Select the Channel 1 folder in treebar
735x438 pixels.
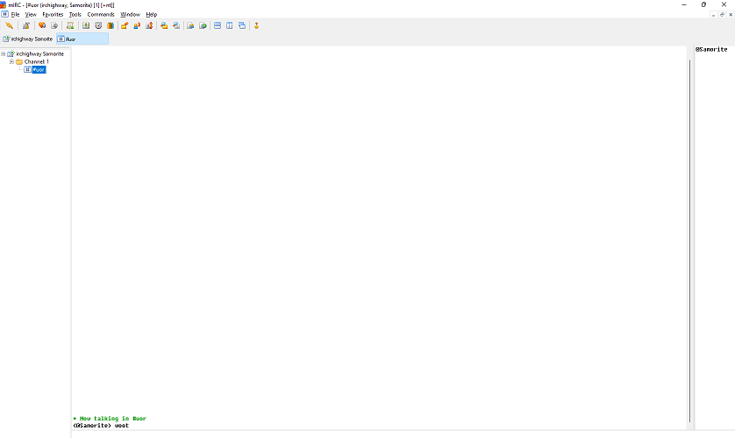37,61
